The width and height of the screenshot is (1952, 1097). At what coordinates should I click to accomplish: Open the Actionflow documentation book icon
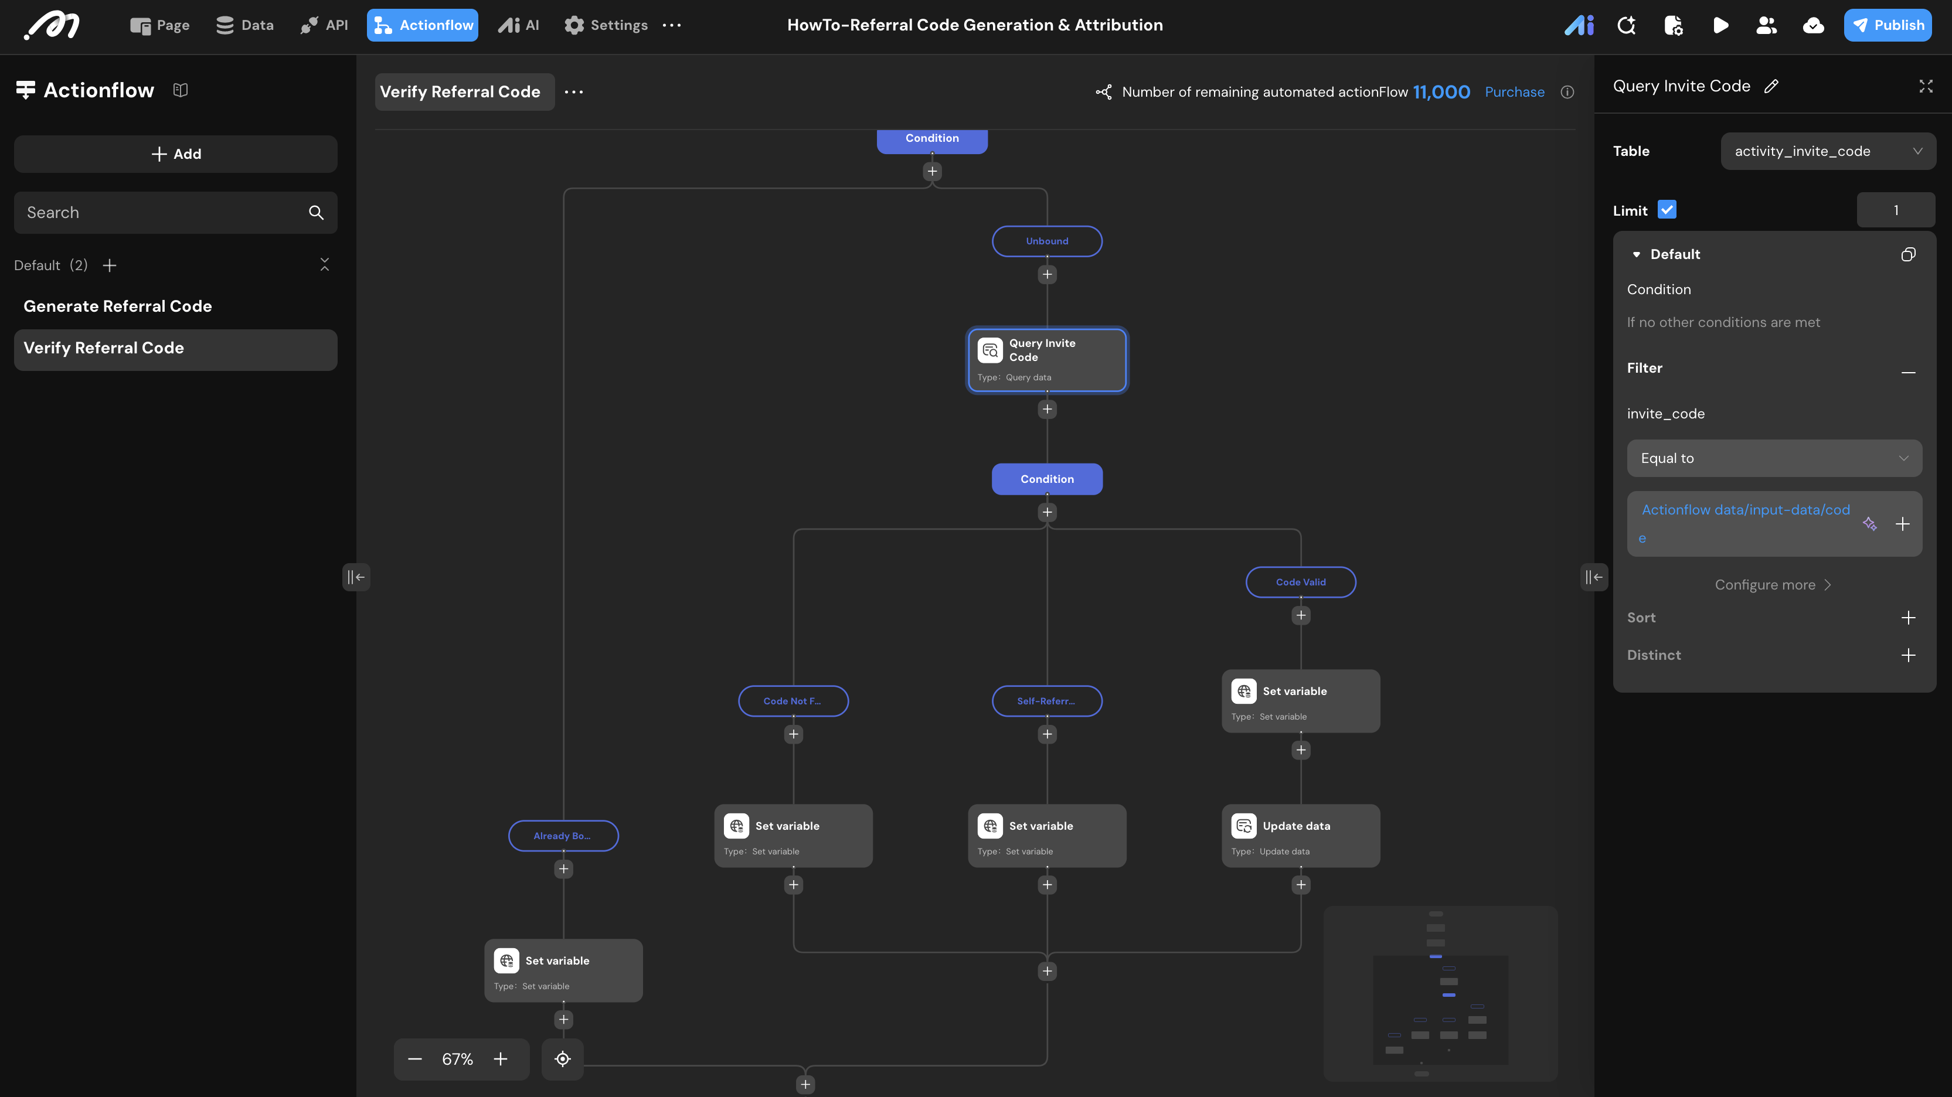click(181, 90)
